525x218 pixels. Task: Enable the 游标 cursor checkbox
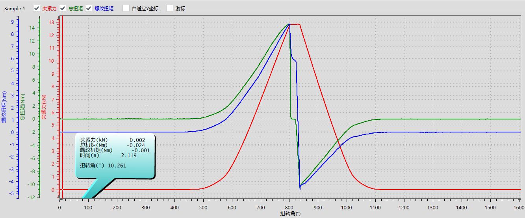pos(170,8)
